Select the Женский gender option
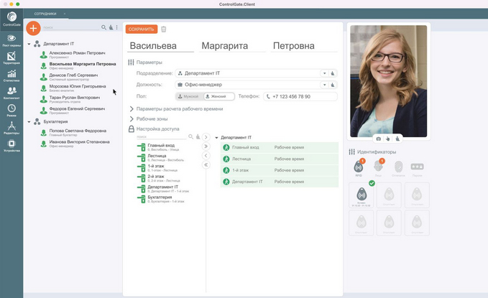488x298 pixels. pos(219,96)
